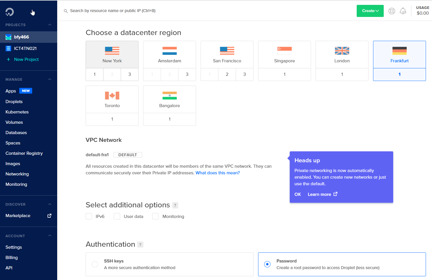Open the notifications bell
Screen dimensions: 432x280
tap(403, 11)
